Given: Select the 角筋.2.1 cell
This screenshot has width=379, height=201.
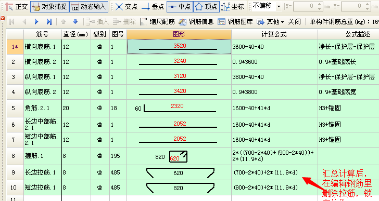Looking at the screenshot, I should pos(43,108).
